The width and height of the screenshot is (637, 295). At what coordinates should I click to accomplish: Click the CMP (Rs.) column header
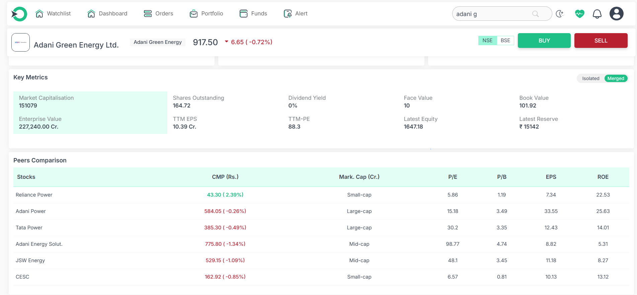[225, 177]
